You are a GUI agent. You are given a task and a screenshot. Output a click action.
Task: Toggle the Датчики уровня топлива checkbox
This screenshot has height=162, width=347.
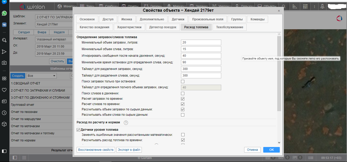(x=78, y=130)
